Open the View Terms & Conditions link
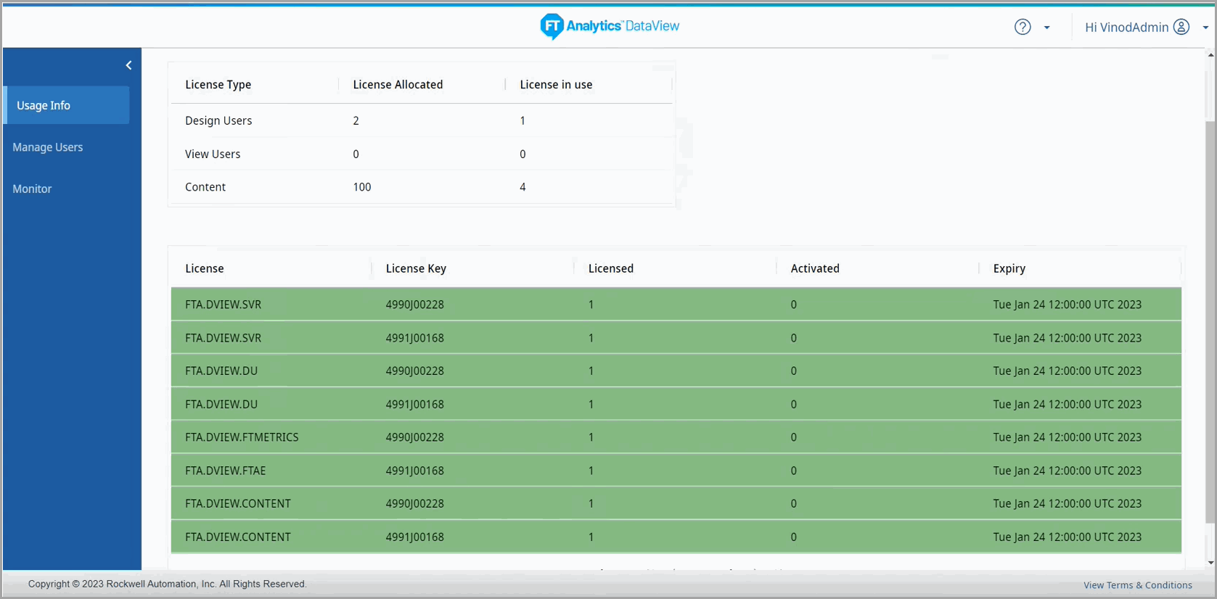Screen dimensions: 1217x599 pos(1137,585)
